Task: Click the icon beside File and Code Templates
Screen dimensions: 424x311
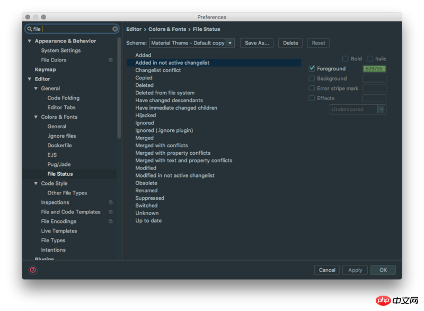Action: tap(111, 212)
